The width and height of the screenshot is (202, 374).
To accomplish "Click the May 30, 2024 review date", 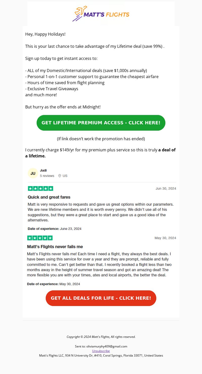I will (x=165, y=238).
